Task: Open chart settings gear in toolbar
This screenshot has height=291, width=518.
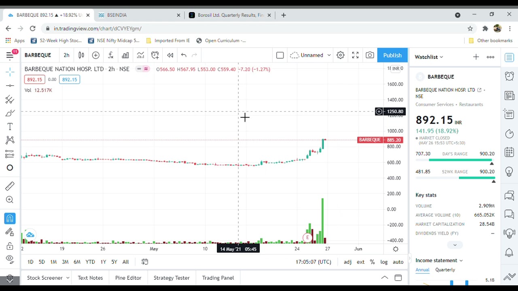Action: pos(340,55)
